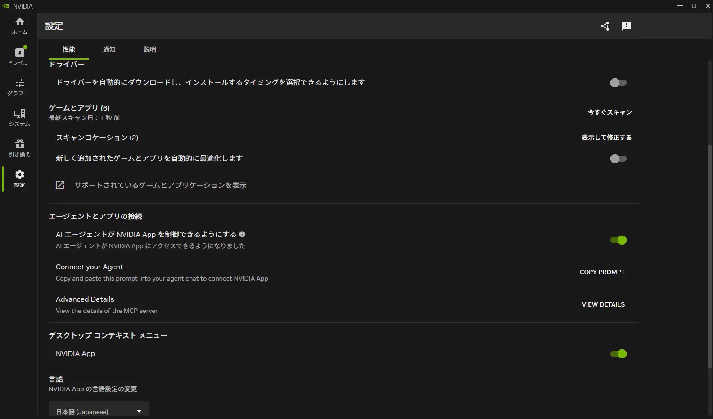Click View the details of the MCP server text
Viewport: 713px width, 419px height.
click(x=107, y=311)
